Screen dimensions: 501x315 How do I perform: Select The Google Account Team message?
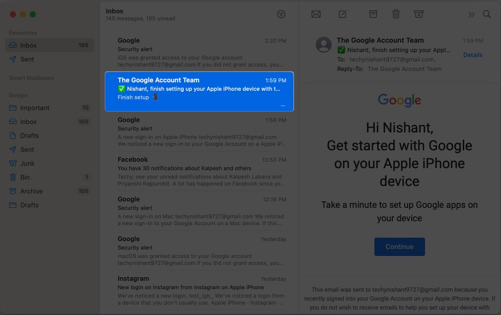tap(200, 92)
